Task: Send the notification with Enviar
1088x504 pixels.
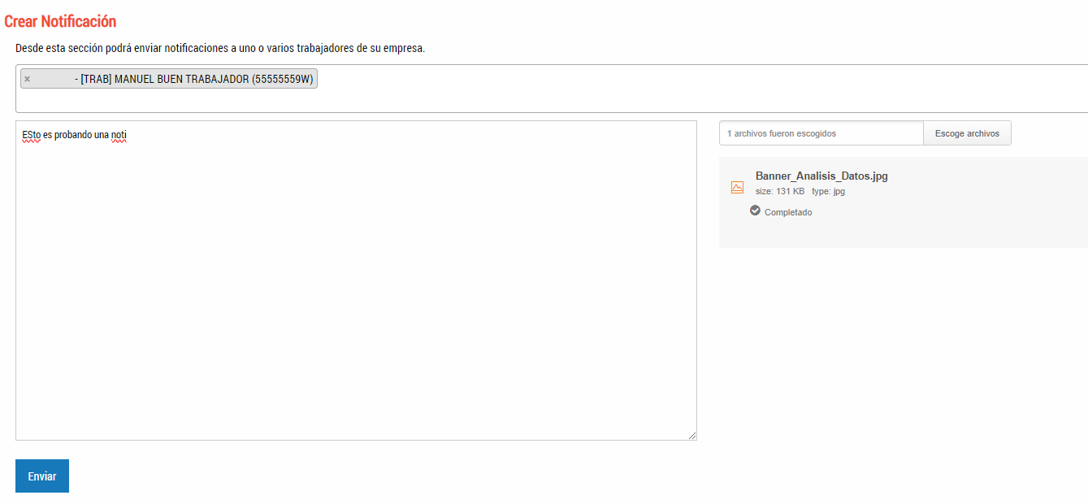Action: click(42, 476)
